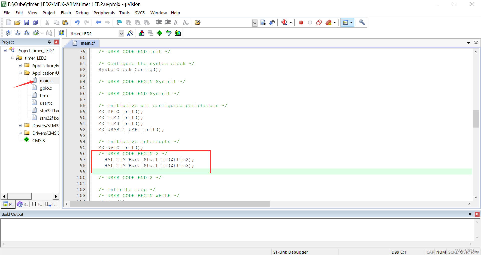The image size is (481, 255).
Task: Select Software Packs funnel icon
Action: tap(169, 33)
